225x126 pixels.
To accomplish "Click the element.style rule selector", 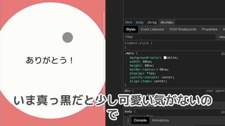I will click(x=137, y=43).
